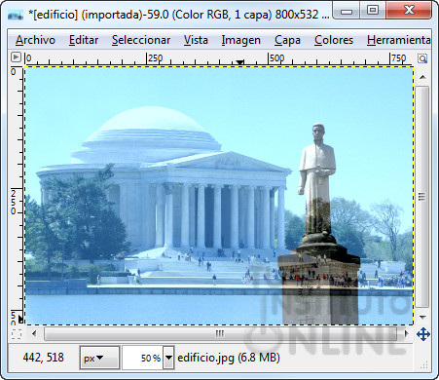Open the image menu arrow button at ruler corner
The image size is (439, 380).
point(16,57)
